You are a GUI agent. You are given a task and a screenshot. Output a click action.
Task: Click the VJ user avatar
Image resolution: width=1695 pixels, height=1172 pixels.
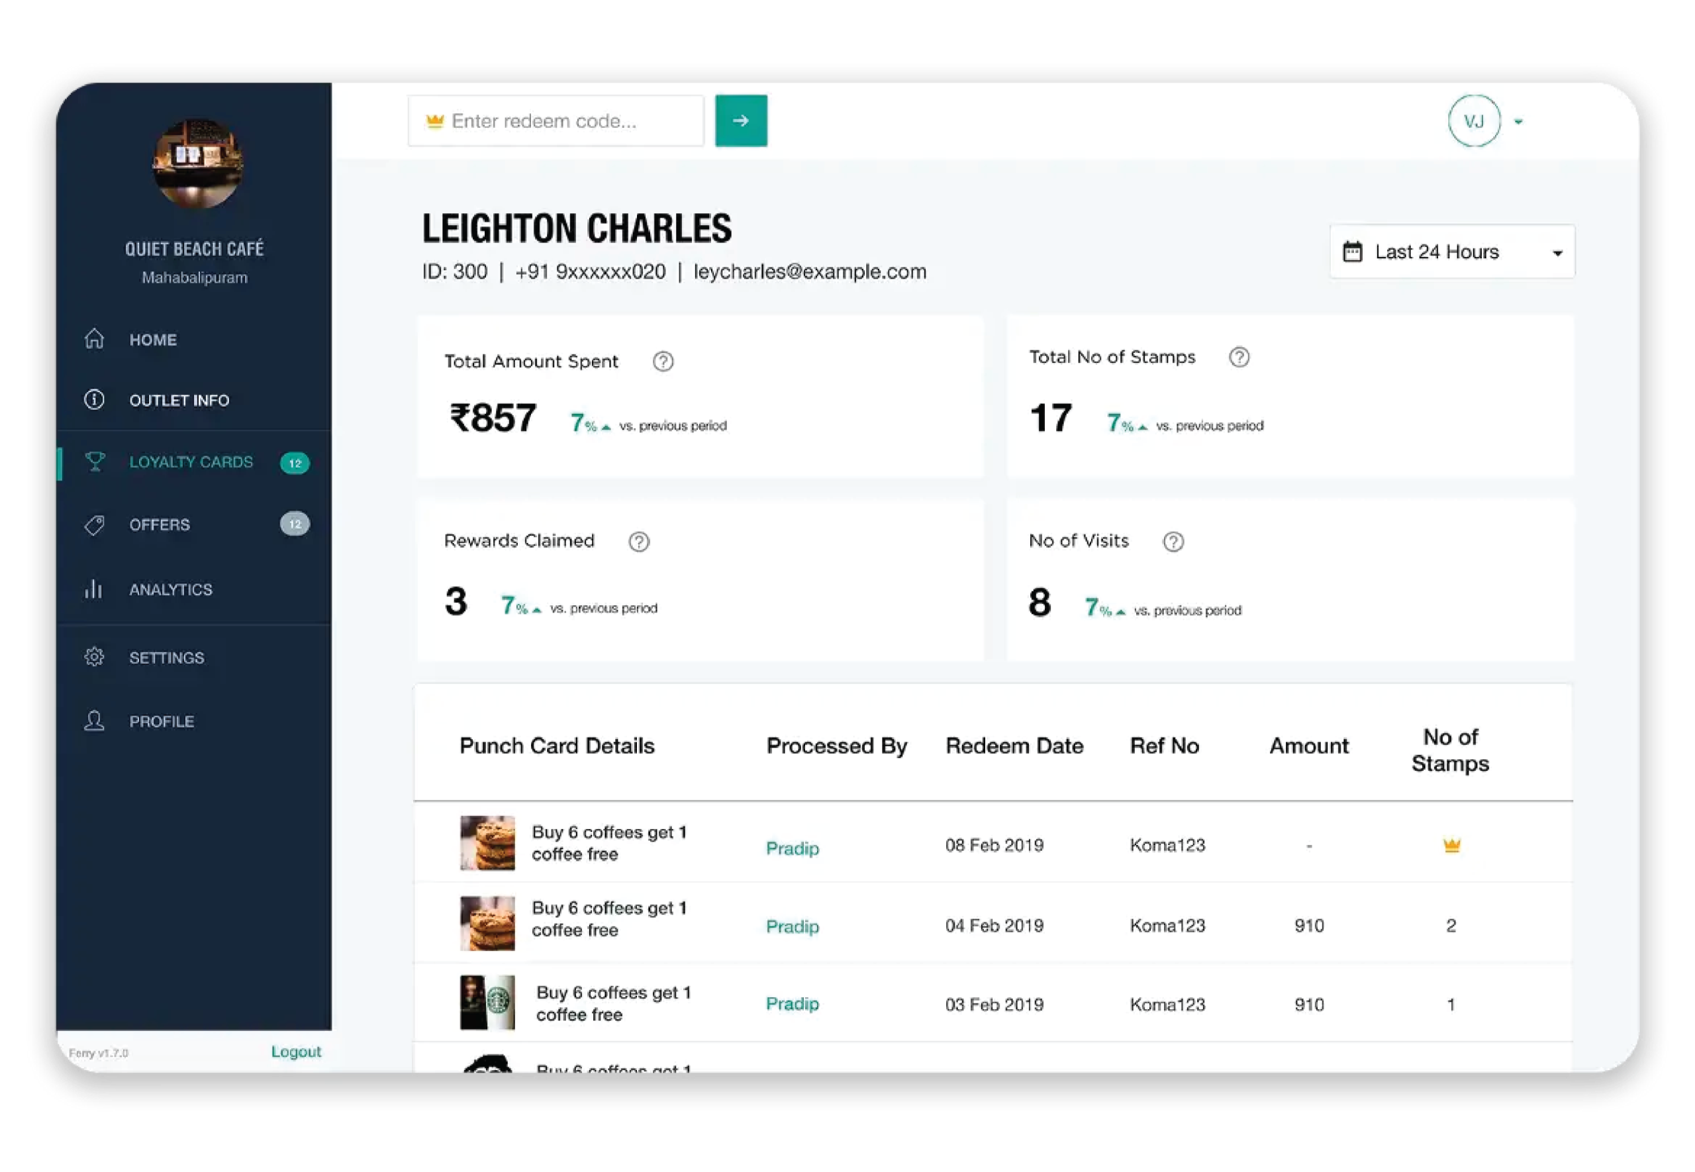point(1473,121)
